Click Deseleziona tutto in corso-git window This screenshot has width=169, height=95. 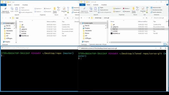[156, 10]
